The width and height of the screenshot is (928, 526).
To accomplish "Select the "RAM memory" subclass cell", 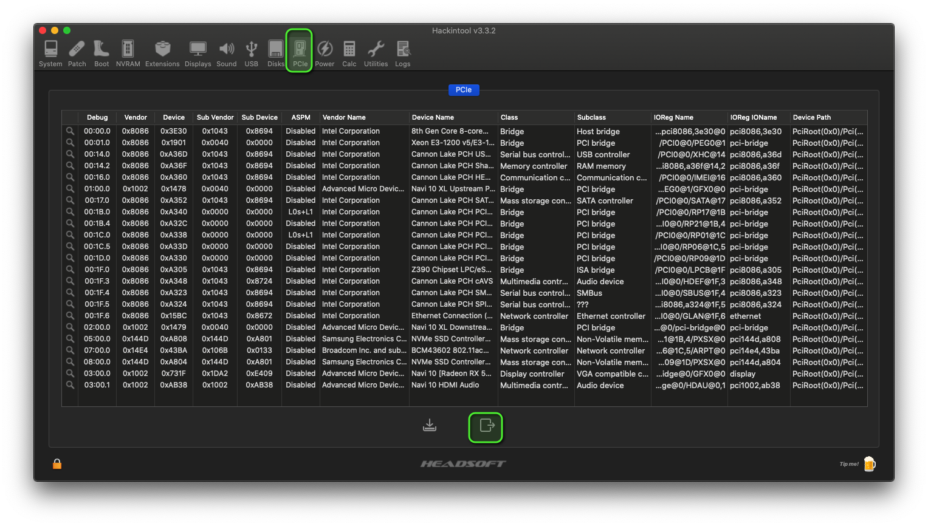I will (x=601, y=166).
